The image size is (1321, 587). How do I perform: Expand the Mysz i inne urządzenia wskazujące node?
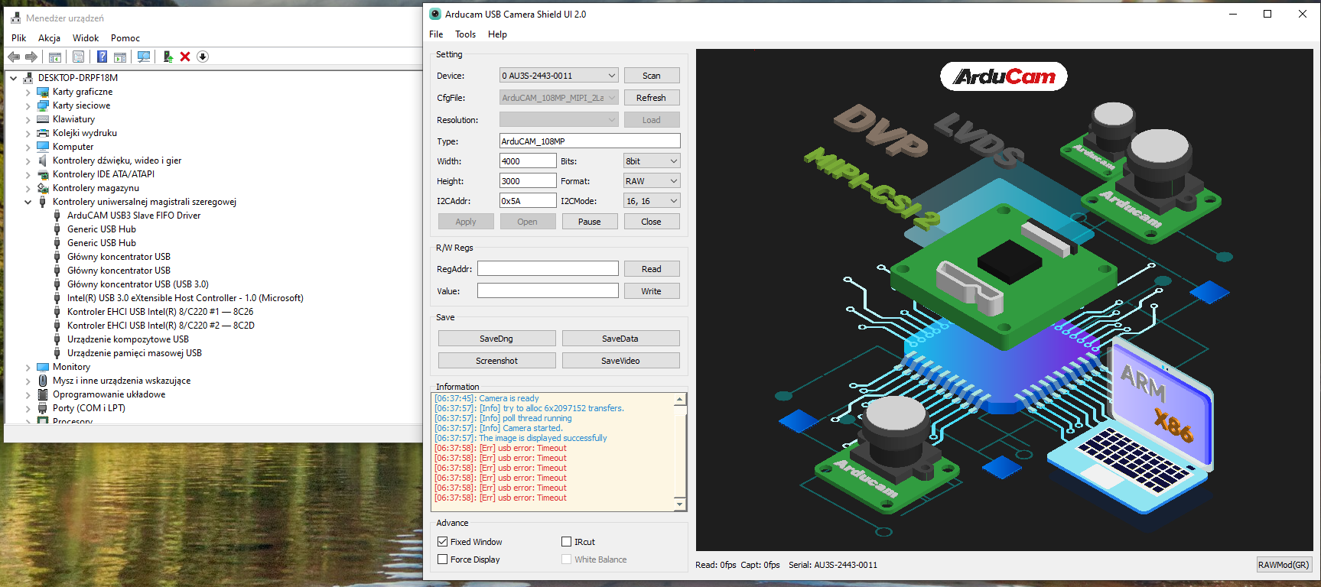(28, 381)
